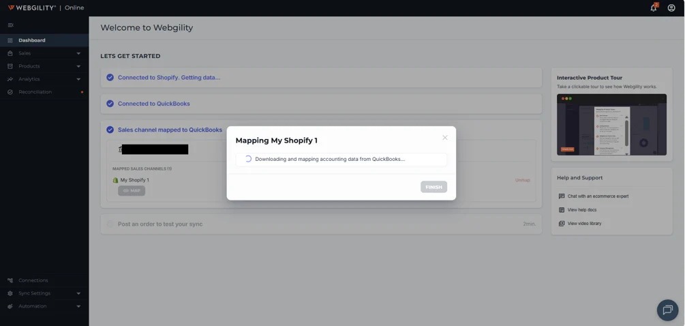Open the Sales menu item
685x326 pixels.
click(44, 53)
